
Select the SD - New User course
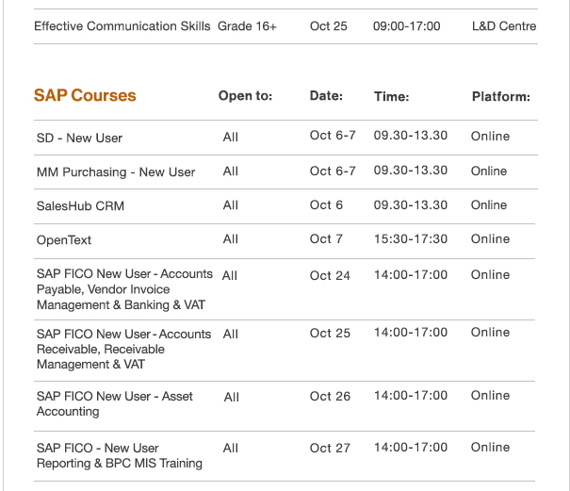tap(79, 139)
